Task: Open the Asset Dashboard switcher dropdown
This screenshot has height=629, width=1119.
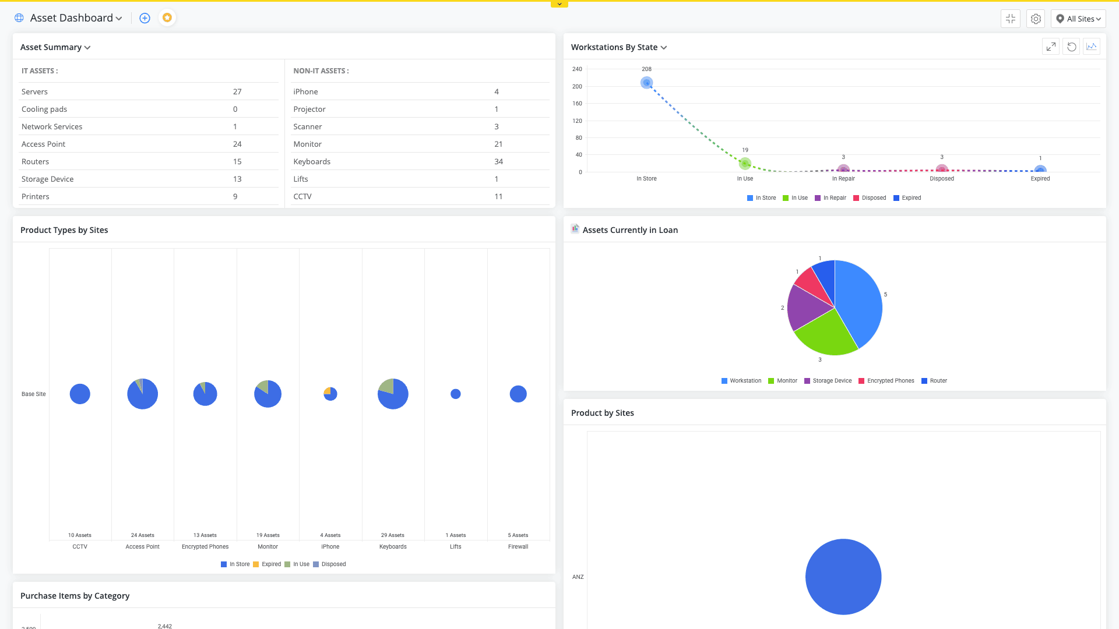Action: click(119, 18)
